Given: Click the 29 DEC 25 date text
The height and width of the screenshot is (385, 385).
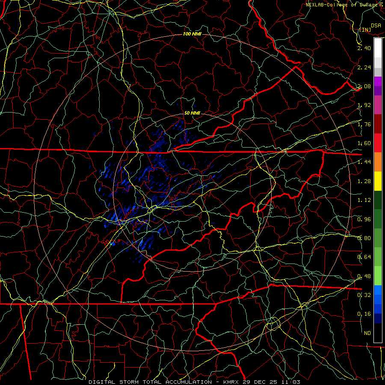Looking at the screenshot, I should [261, 382].
